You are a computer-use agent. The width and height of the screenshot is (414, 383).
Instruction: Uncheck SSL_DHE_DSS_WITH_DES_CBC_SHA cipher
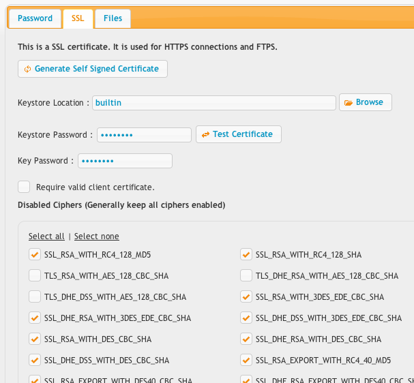(35, 360)
